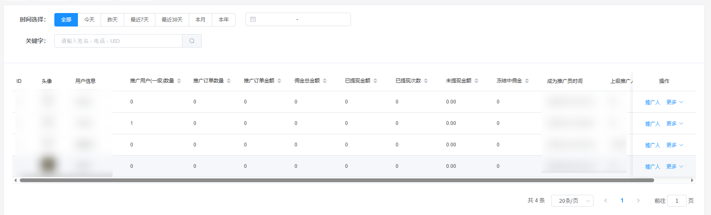This screenshot has height=215, width=711.
Task: Select the 本月 time filter
Action: (200, 20)
